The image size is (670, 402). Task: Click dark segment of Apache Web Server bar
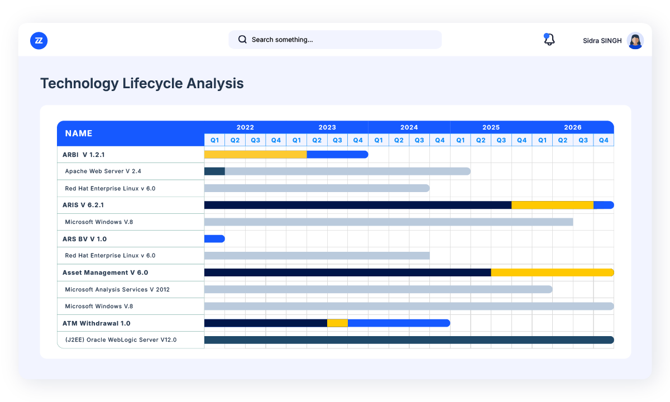tap(214, 171)
